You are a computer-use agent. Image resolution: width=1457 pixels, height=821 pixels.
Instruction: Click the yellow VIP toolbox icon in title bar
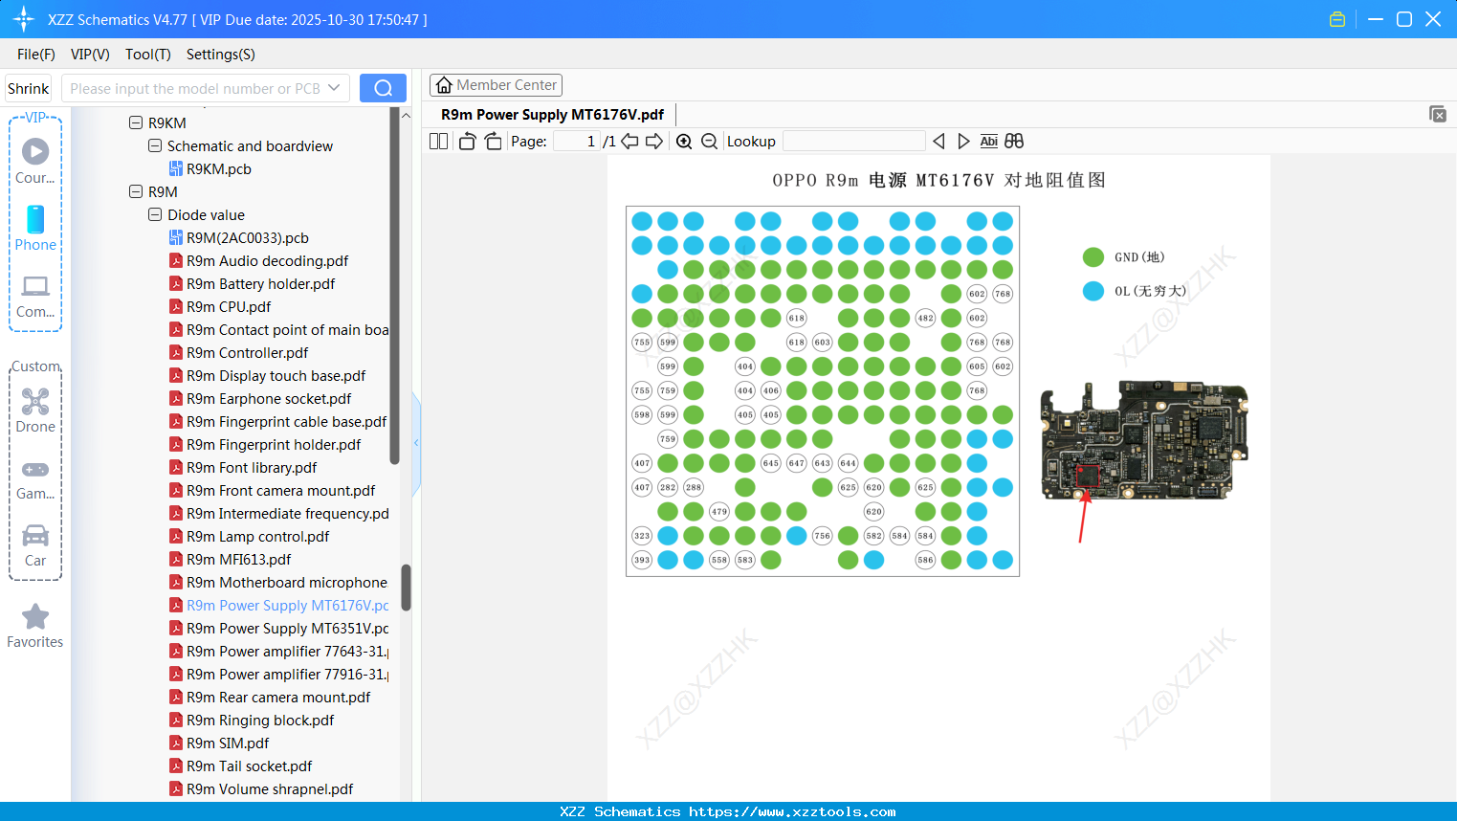coord(1337,19)
